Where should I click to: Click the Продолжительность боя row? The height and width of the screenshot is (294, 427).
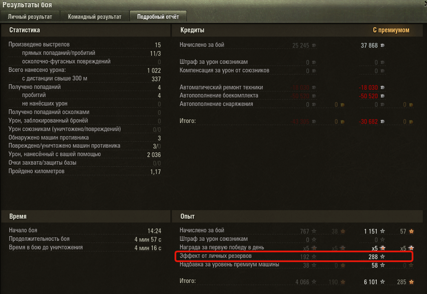85,239
